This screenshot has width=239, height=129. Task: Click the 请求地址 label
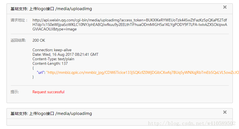point(19,20)
